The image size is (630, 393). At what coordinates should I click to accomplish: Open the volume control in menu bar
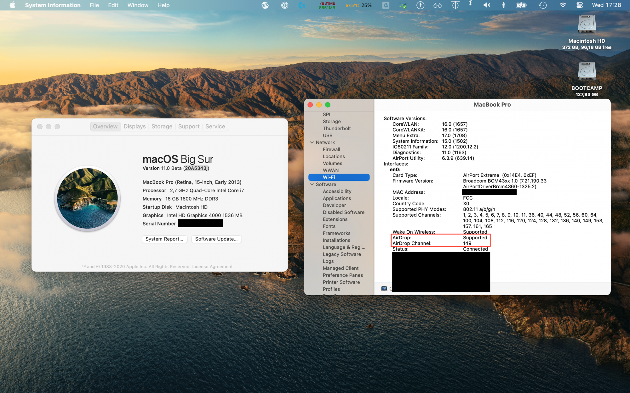pyautogui.click(x=487, y=5)
